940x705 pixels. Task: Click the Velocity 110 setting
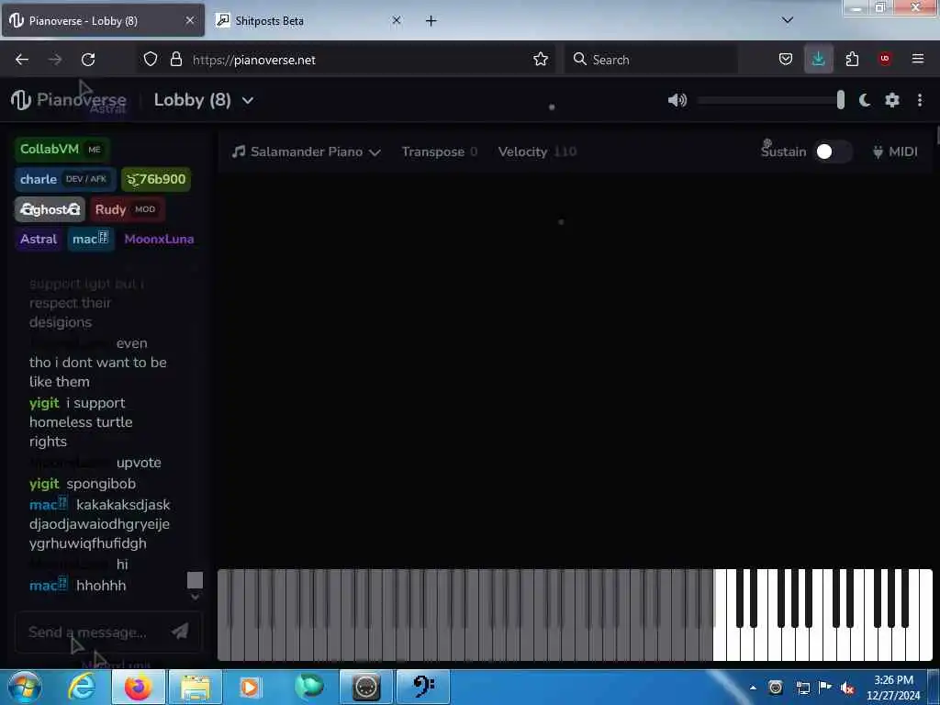[x=537, y=151]
